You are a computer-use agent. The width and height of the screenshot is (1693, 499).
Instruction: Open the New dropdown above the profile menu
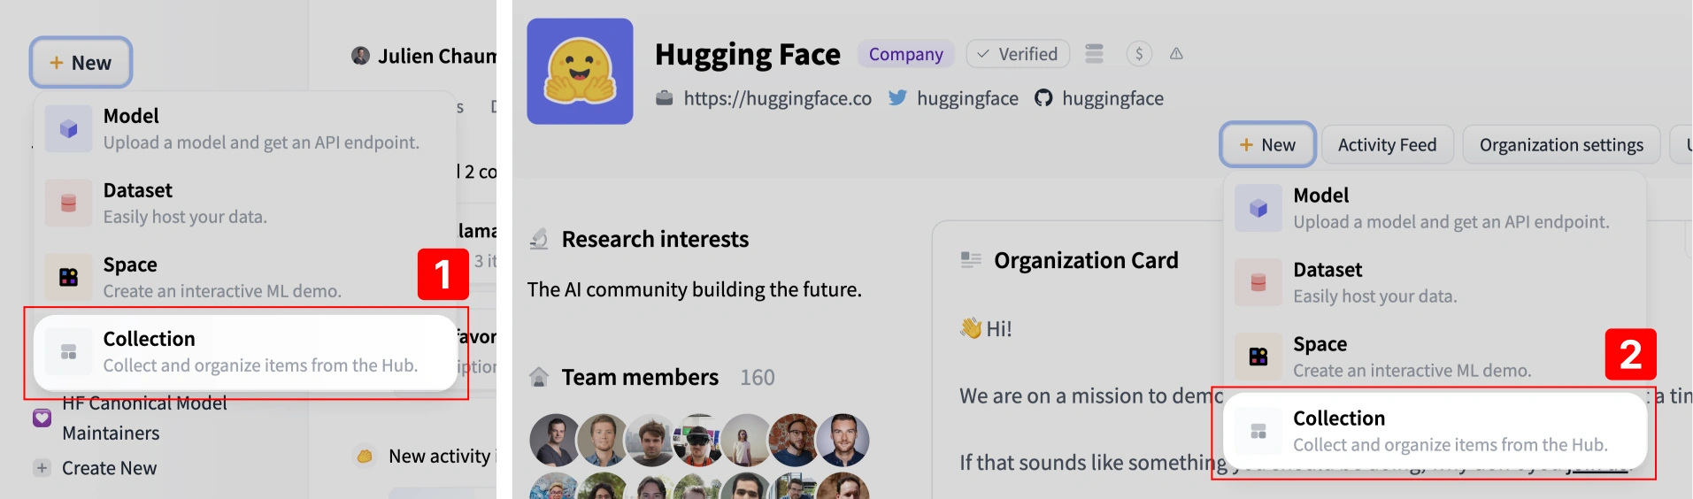[81, 63]
